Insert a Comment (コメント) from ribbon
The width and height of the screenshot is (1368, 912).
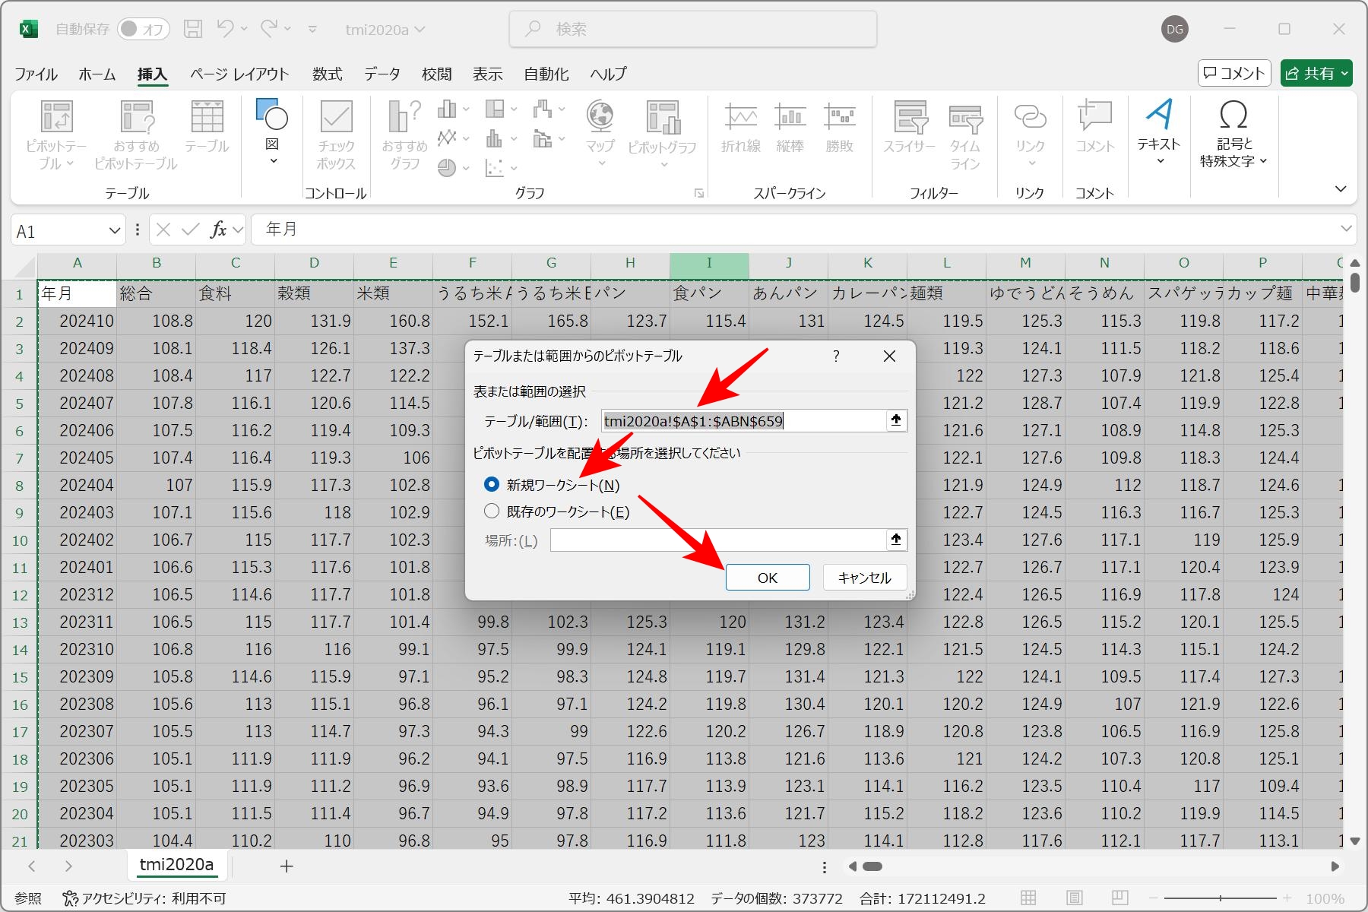pyautogui.click(x=1094, y=127)
